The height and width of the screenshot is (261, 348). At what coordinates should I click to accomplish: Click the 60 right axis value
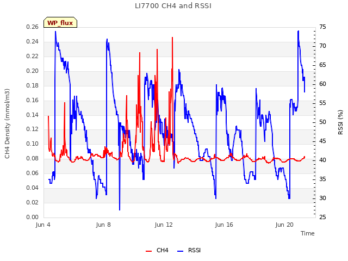[x=322, y=84]
